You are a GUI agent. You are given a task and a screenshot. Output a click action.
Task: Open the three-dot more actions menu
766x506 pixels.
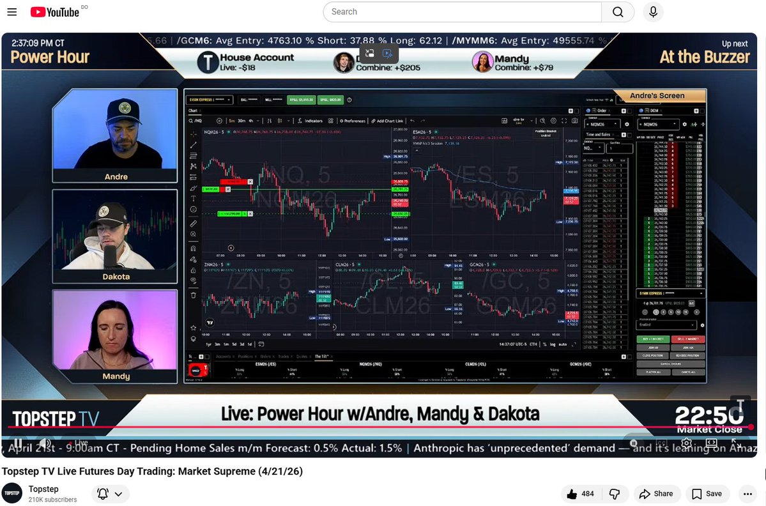click(747, 494)
